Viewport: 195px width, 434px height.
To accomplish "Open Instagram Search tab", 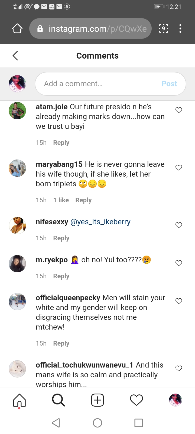I will pos(58,400).
